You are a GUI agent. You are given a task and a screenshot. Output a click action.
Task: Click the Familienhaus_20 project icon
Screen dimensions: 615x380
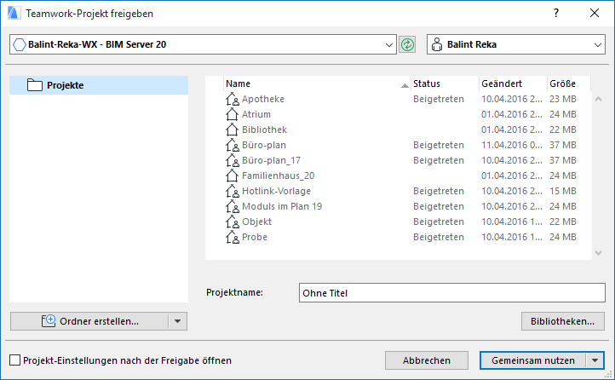(232, 176)
